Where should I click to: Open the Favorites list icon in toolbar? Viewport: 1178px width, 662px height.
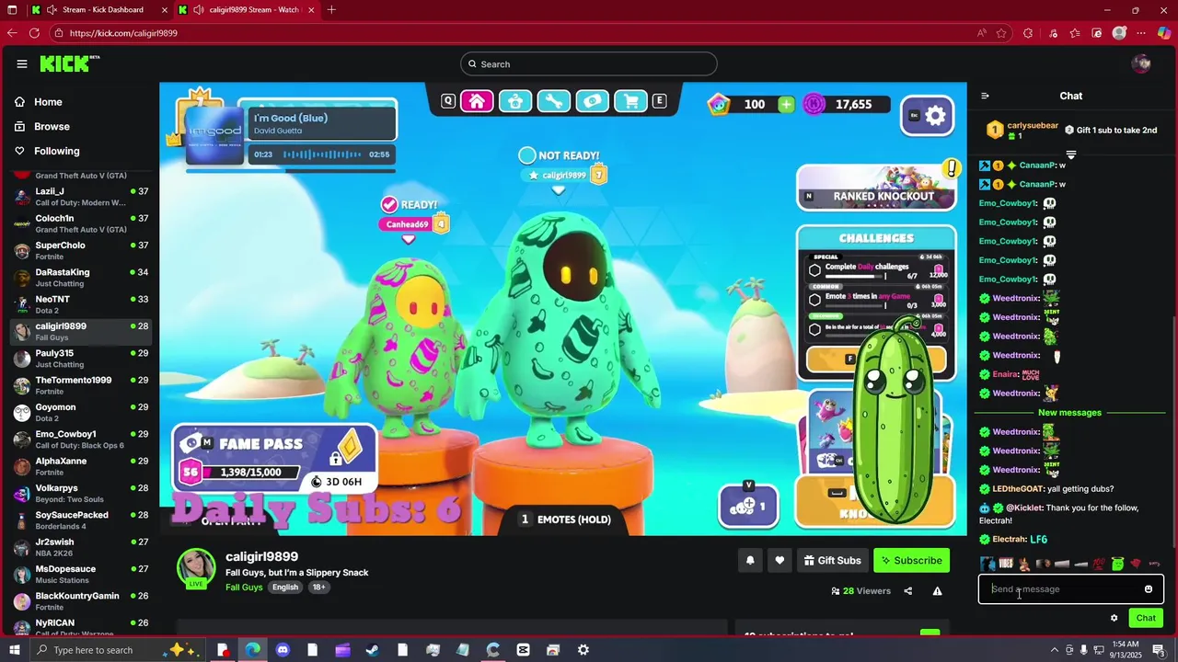[x=1074, y=33]
